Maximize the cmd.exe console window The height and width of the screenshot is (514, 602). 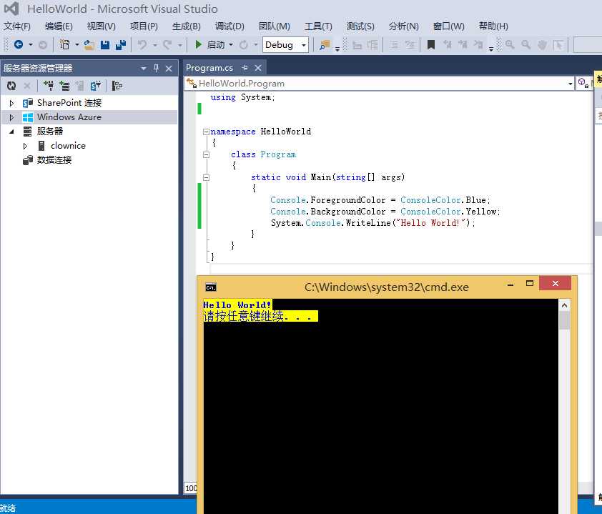(530, 283)
